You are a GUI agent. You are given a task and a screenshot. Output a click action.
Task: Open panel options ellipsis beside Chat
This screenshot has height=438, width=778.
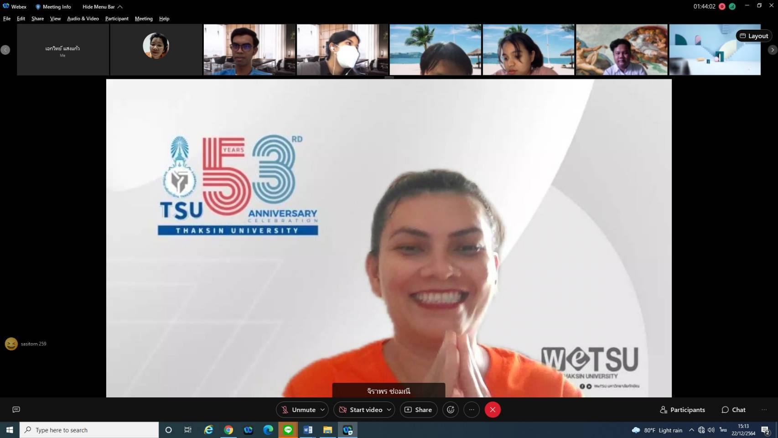pos(764,410)
